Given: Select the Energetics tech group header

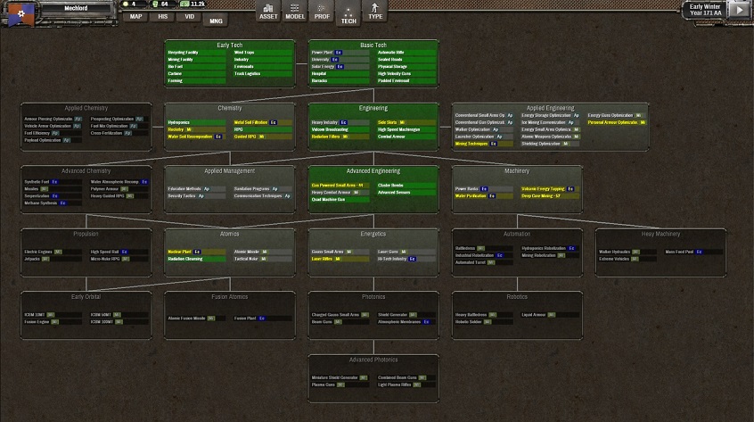Looking at the screenshot, I should click(x=373, y=234).
